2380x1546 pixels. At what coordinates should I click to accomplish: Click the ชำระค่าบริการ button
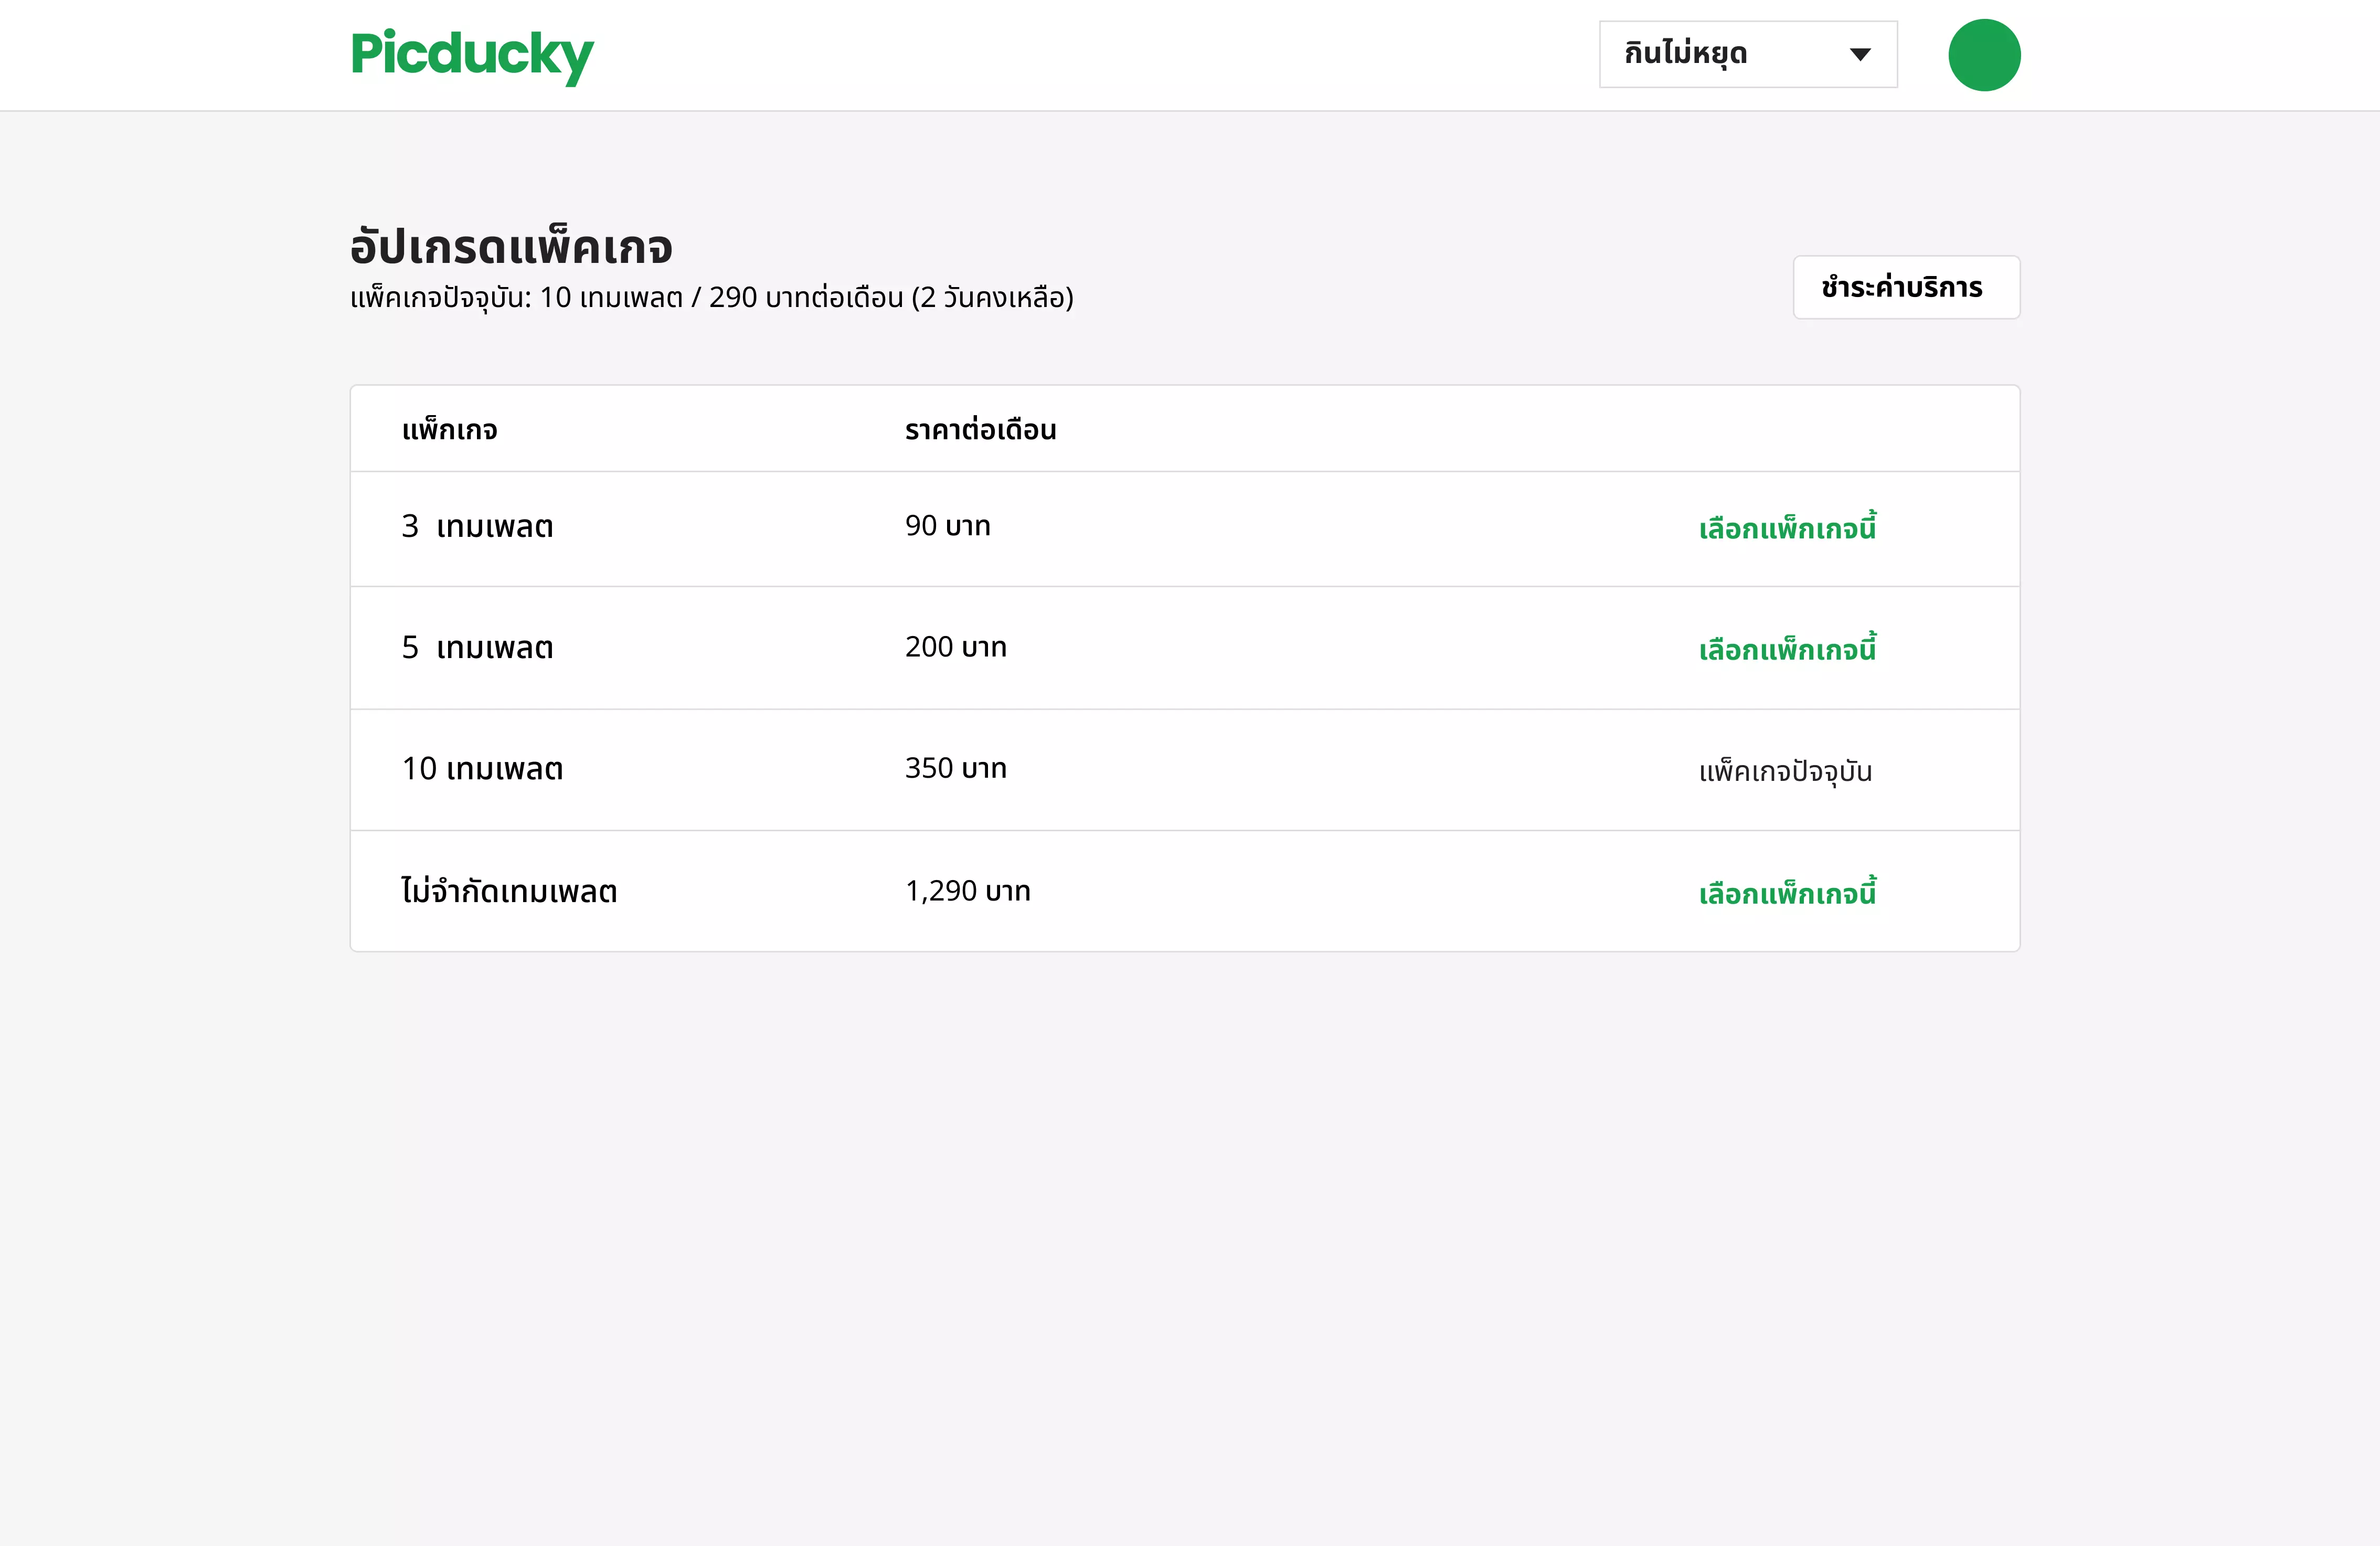point(1905,288)
